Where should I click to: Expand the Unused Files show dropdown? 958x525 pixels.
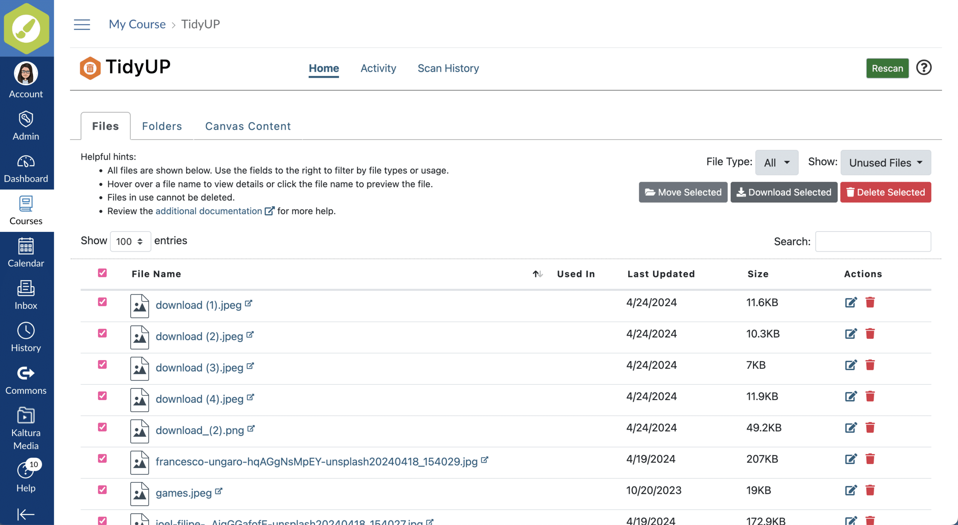885,163
